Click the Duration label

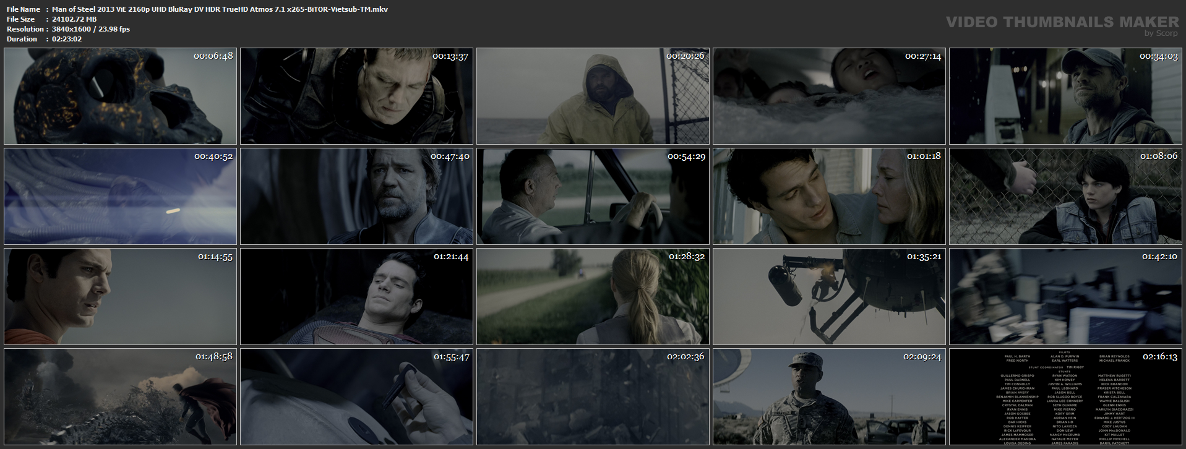[x=22, y=39]
